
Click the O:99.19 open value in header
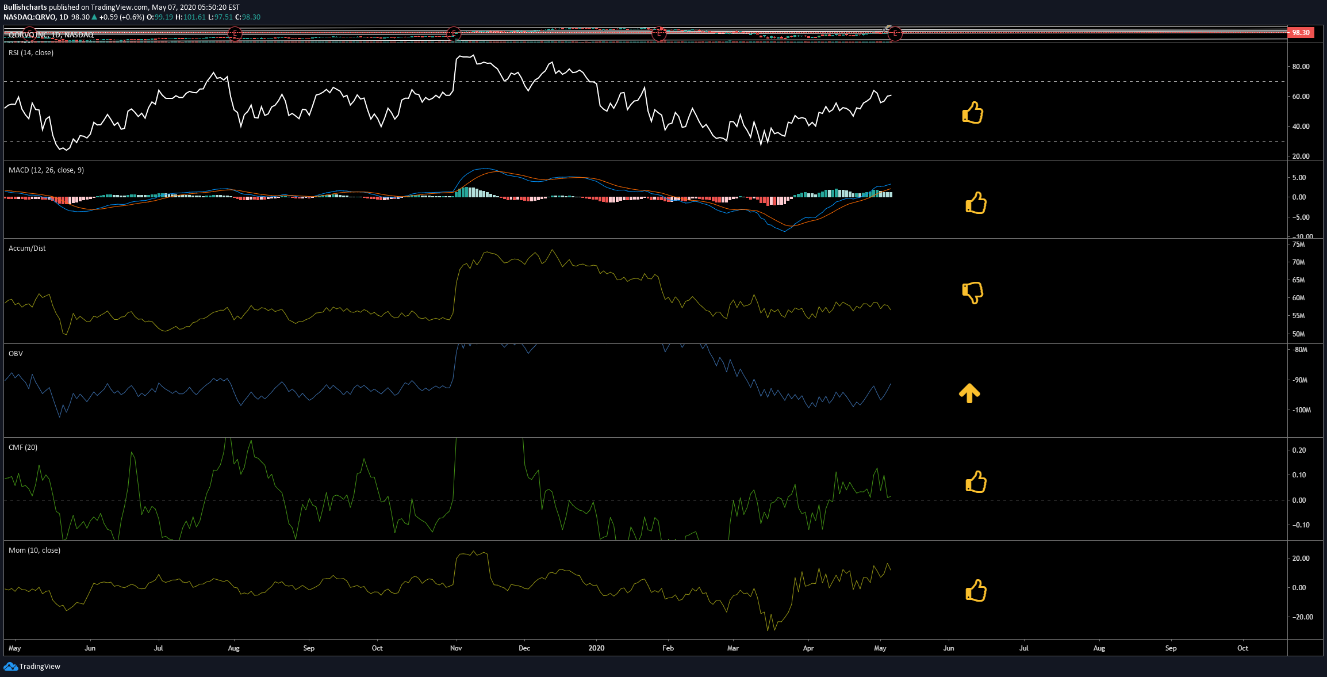[x=160, y=17]
